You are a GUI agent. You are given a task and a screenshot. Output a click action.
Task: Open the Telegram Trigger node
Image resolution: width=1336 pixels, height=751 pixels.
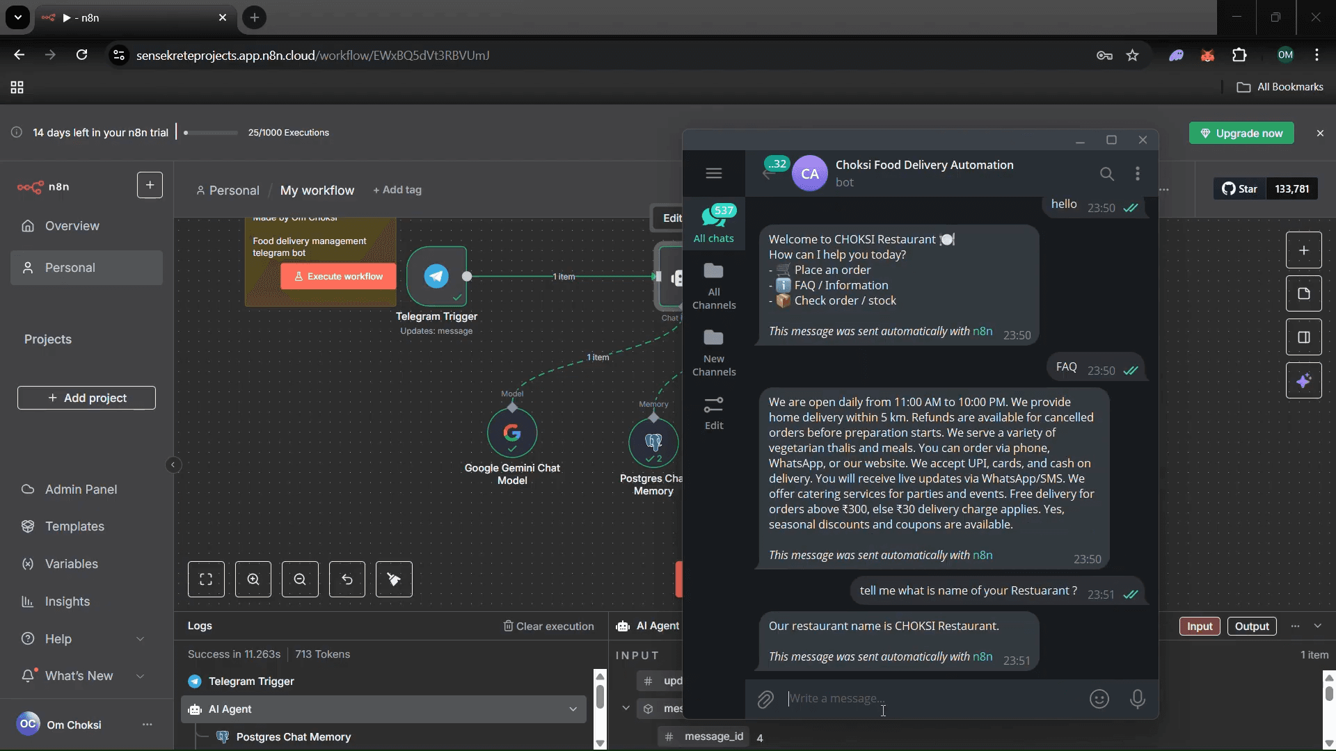point(436,276)
